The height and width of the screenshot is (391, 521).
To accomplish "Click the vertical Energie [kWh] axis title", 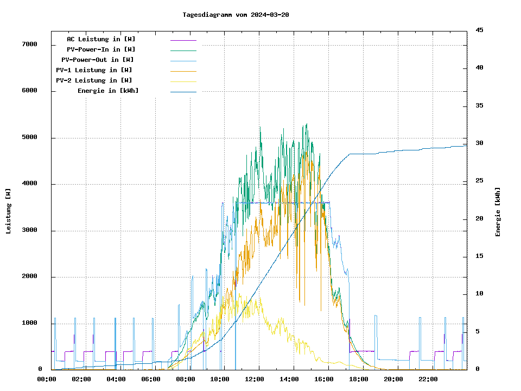I will (x=498, y=212).
